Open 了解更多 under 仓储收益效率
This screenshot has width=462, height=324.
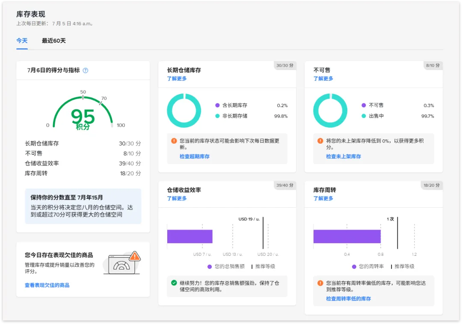177,198
